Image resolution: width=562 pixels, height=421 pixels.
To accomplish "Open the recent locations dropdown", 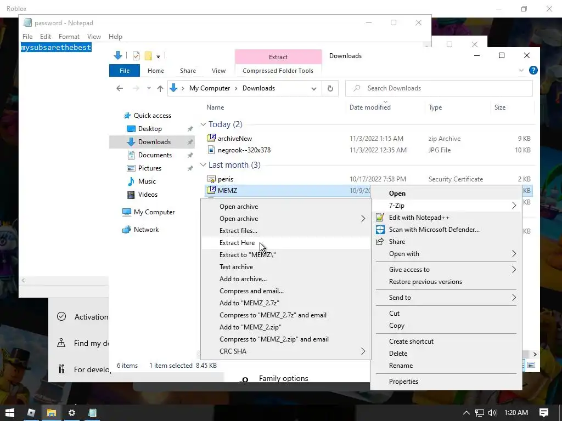I will [x=149, y=88].
